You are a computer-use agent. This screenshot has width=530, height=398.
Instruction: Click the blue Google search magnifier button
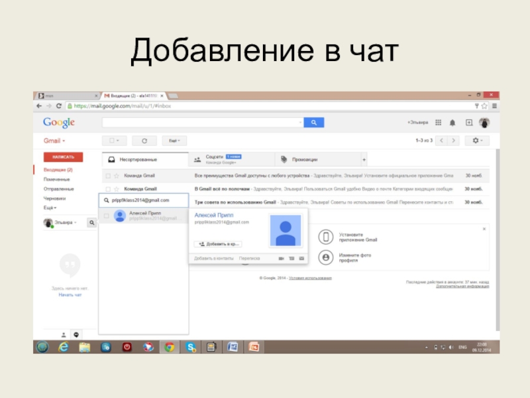[313, 122]
